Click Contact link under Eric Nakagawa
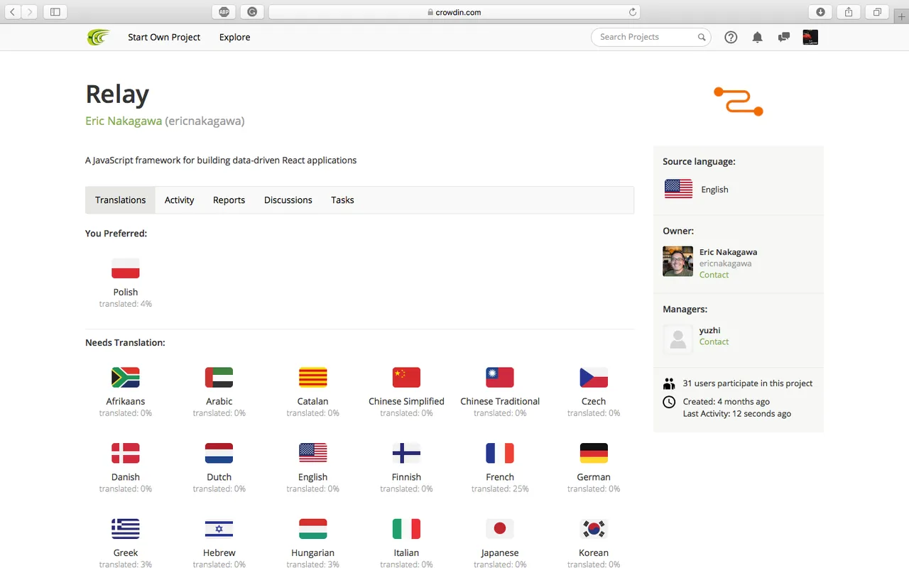The width and height of the screenshot is (909, 568). point(714,275)
